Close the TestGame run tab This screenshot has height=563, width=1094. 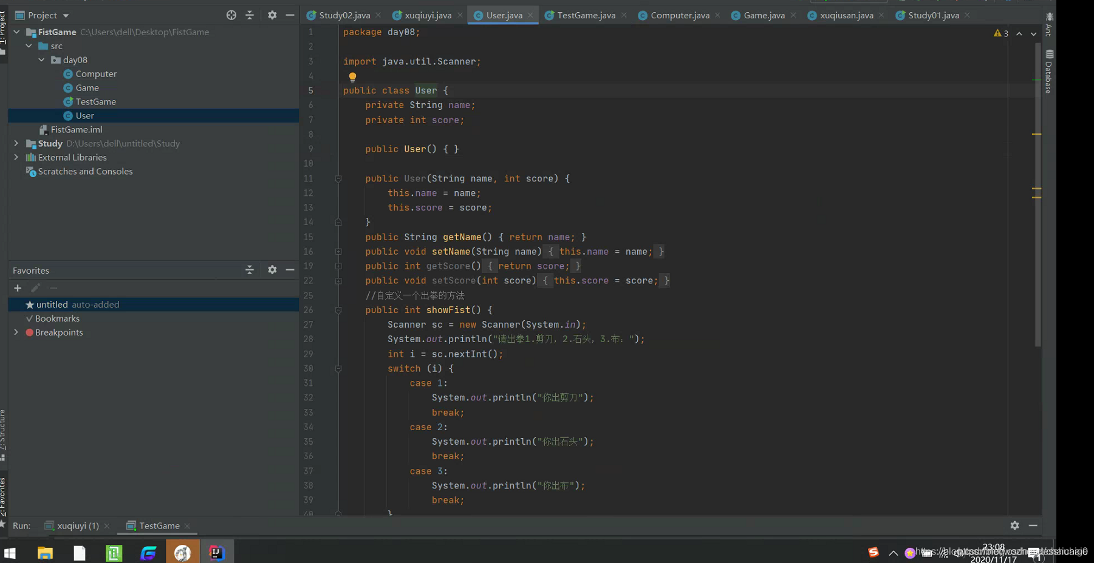point(188,526)
